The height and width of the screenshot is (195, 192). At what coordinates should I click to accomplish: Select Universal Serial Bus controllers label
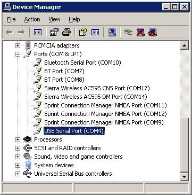[73, 174]
